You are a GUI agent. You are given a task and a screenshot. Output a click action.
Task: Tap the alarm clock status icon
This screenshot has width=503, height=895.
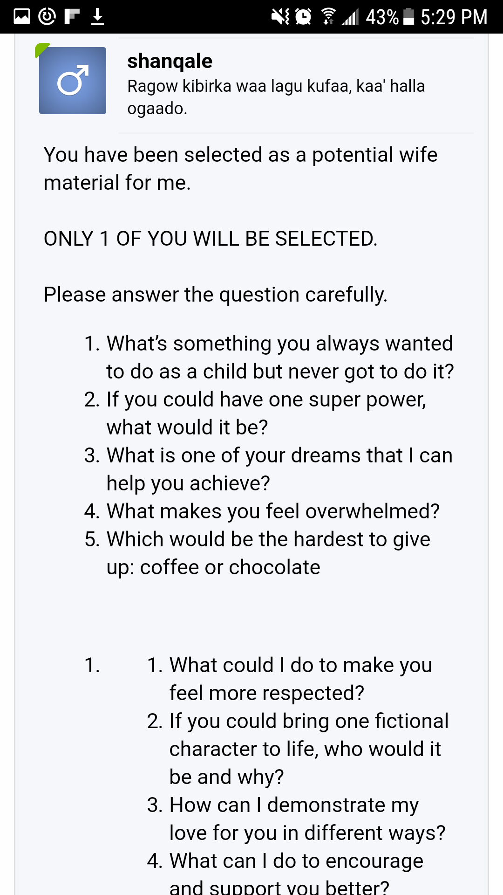[x=304, y=17]
